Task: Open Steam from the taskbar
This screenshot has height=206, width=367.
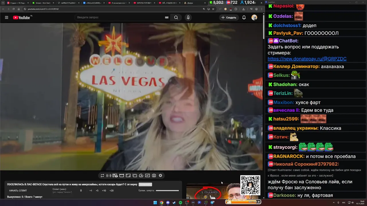Action: [174, 203]
